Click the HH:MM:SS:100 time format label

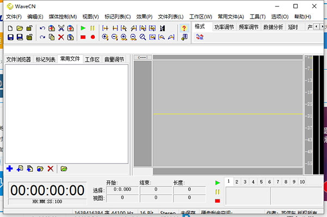[x=47, y=202]
